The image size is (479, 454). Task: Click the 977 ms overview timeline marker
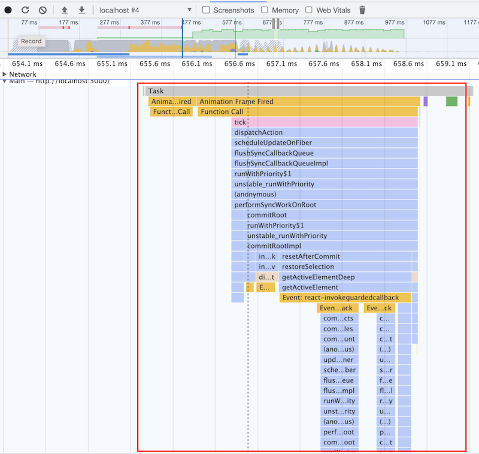point(395,22)
